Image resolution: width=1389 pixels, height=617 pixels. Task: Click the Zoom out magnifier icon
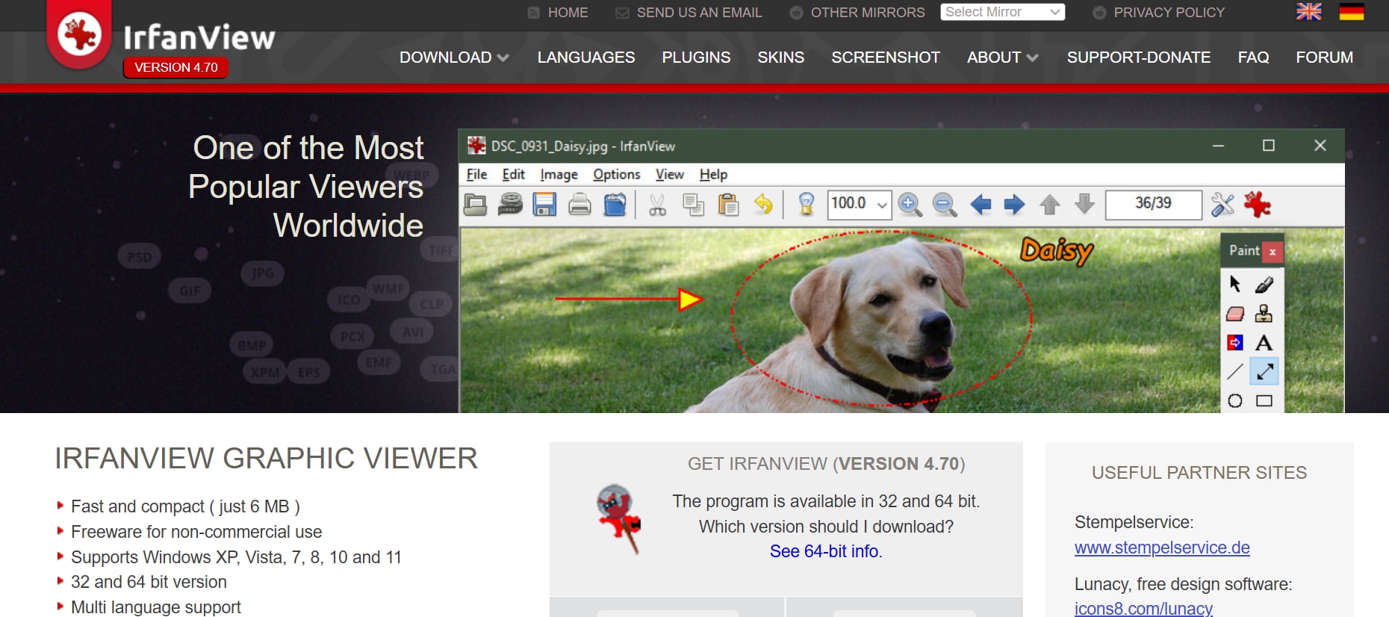pyautogui.click(x=945, y=204)
